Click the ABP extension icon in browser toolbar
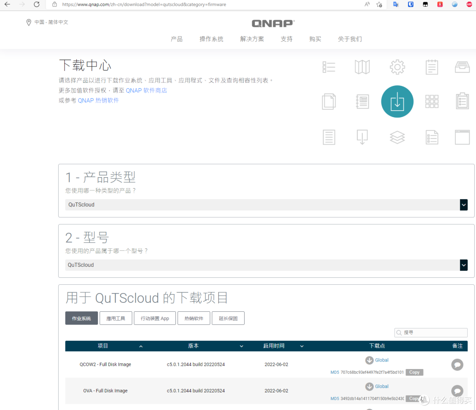476x410 pixels. pyautogui.click(x=469, y=4)
